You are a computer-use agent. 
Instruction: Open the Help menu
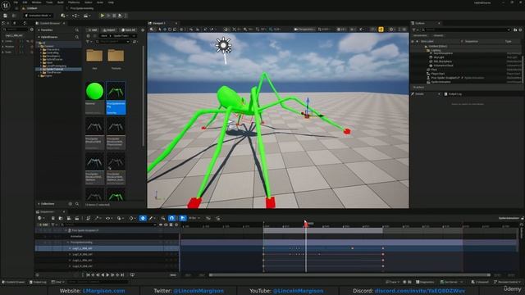point(111,2)
